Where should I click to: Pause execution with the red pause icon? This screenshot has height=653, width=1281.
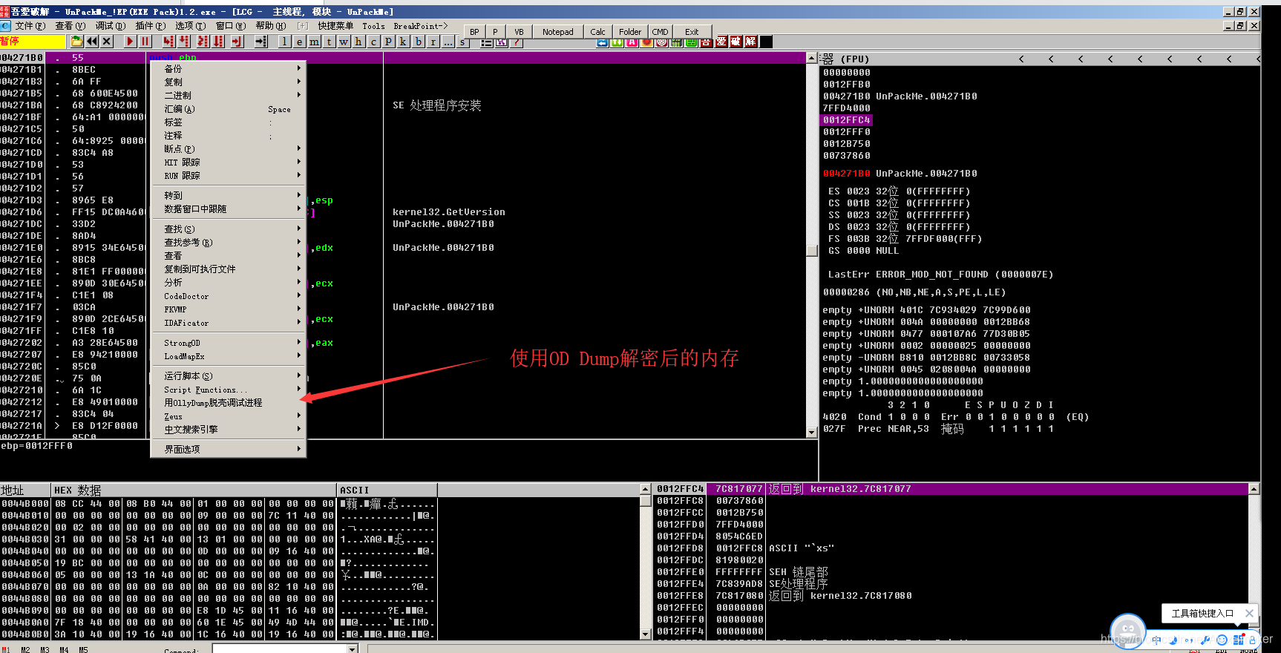coord(145,42)
